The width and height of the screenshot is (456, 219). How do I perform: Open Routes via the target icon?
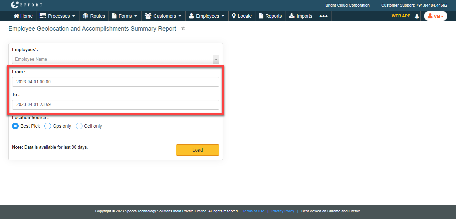[x=85, y=16]
